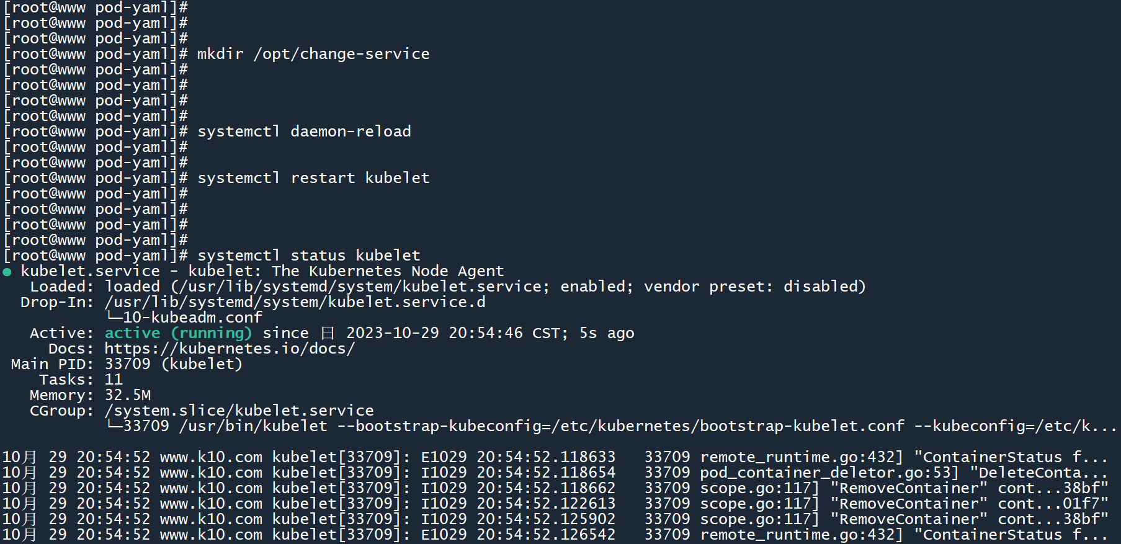Click the green status dot beside kubelet.service
Viewport: 1121px width, 544px height.
(x=7, y=272)
